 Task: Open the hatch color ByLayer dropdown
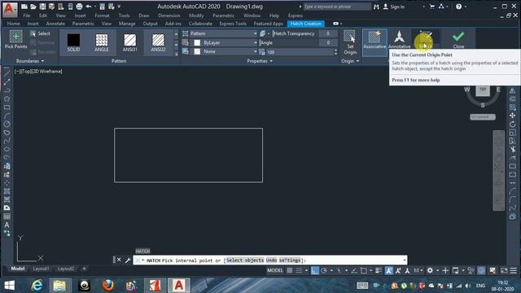tap(223, 42)
